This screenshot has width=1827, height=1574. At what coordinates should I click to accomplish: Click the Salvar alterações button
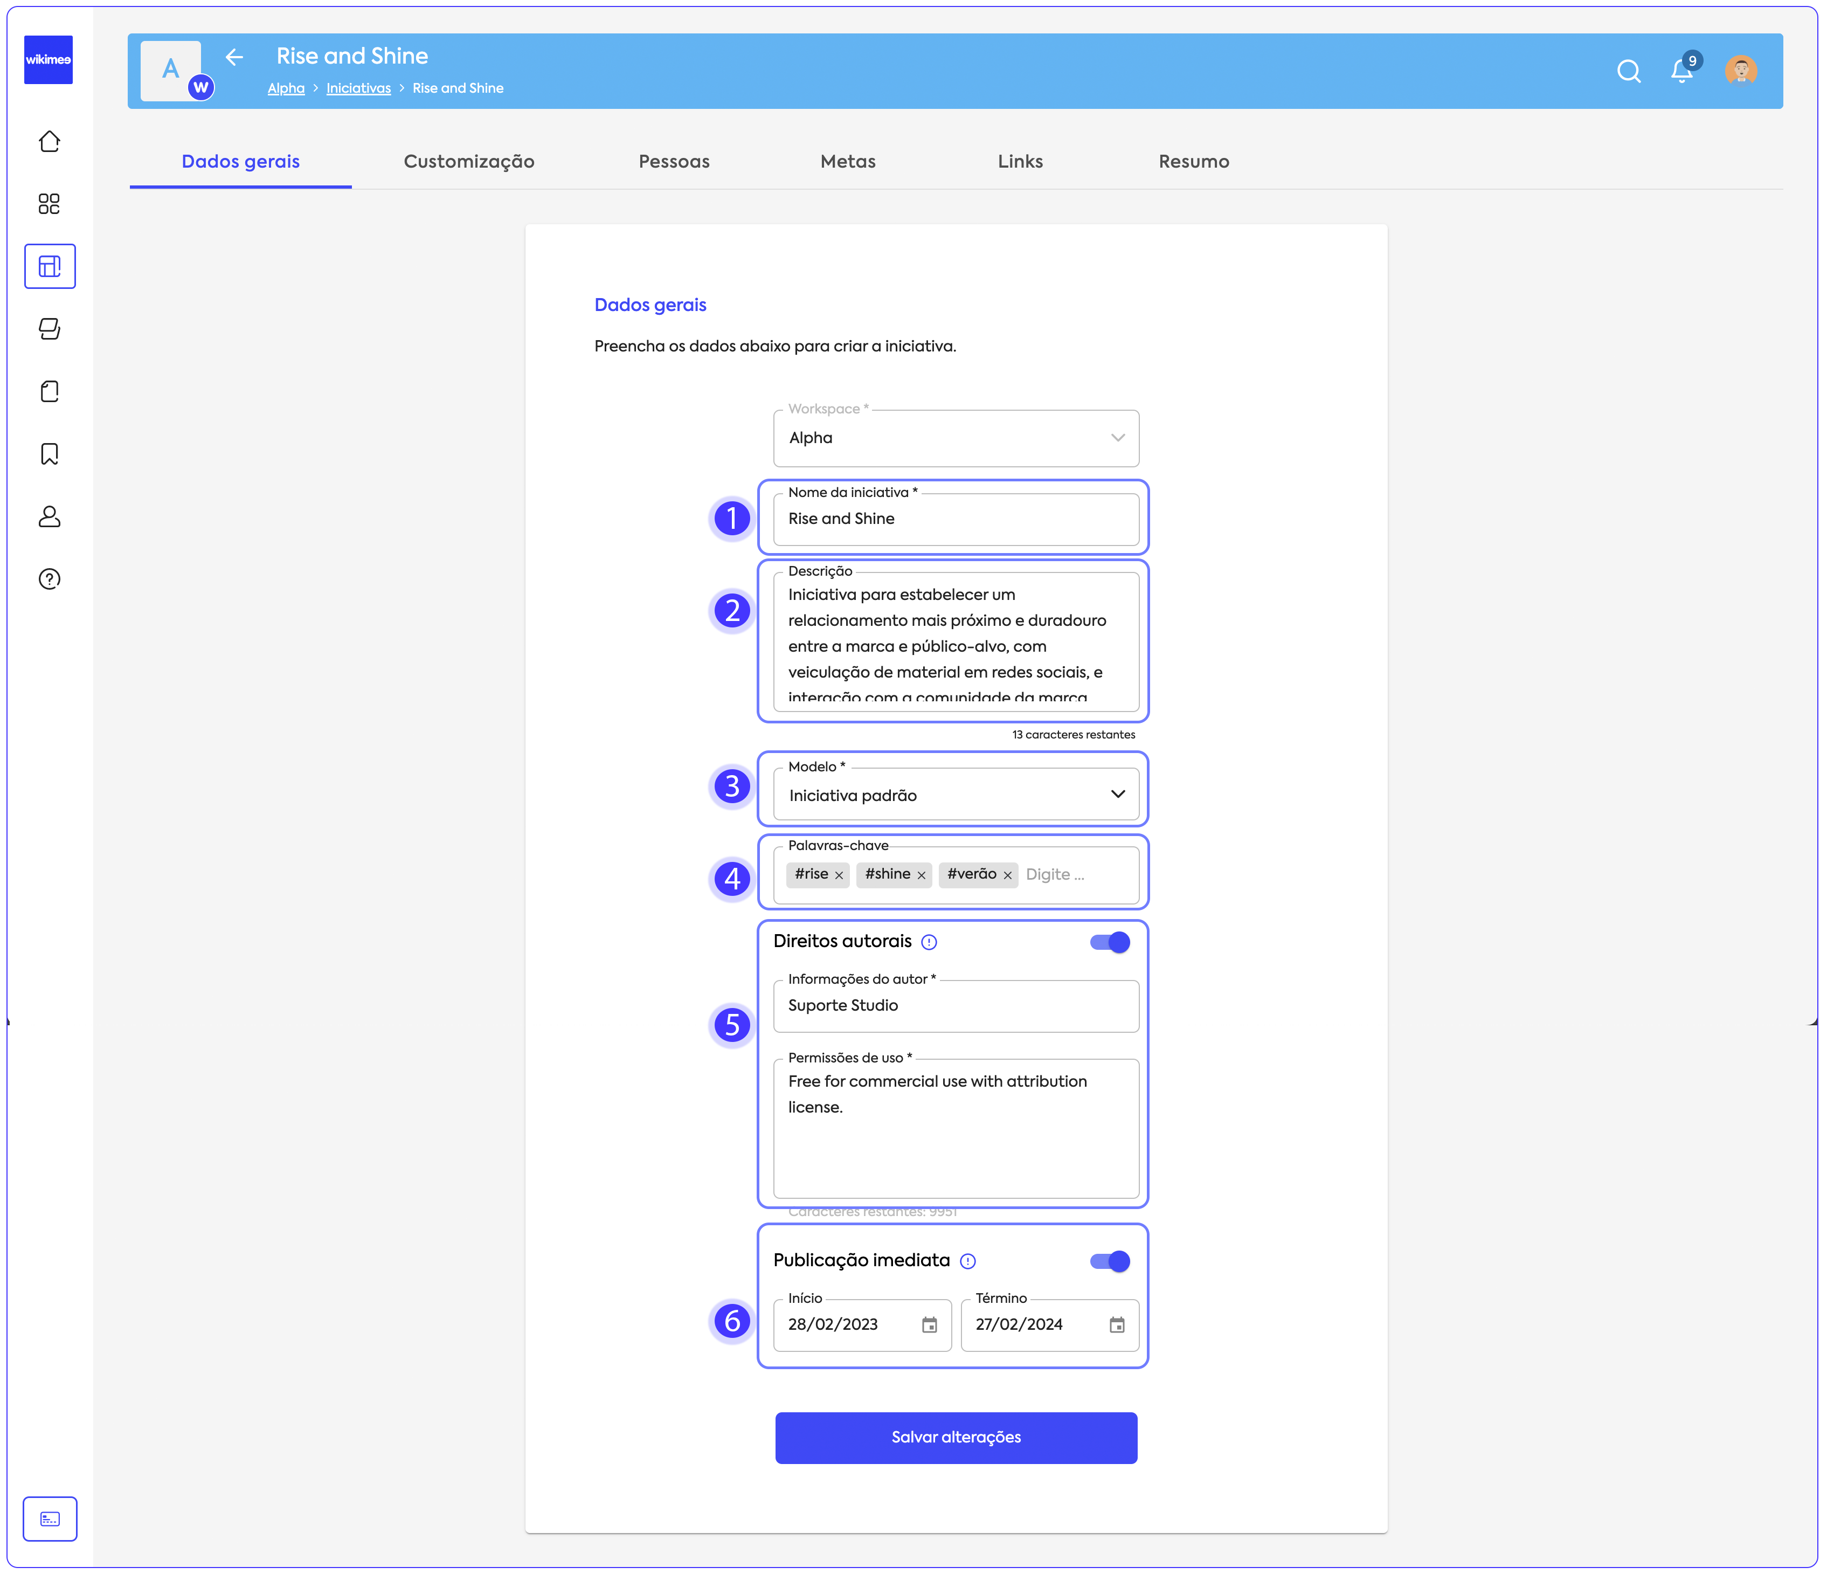coord(956,1437)
